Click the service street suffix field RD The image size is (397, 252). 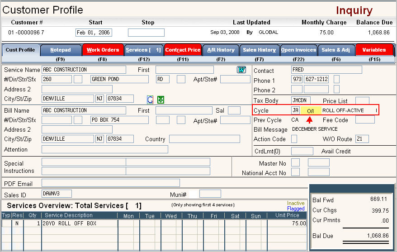click(x=163, y=79)
